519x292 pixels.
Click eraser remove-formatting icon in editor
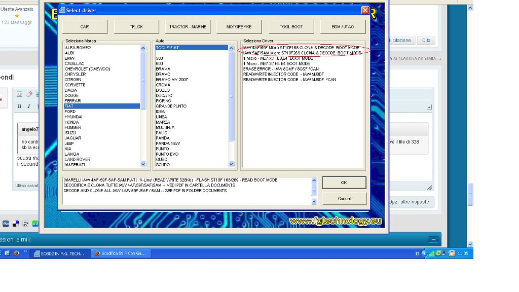point(29,94)
